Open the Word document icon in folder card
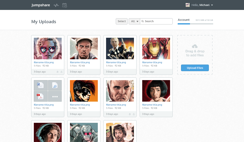This screenshot has height=142, width=244. tap(41, 85)
